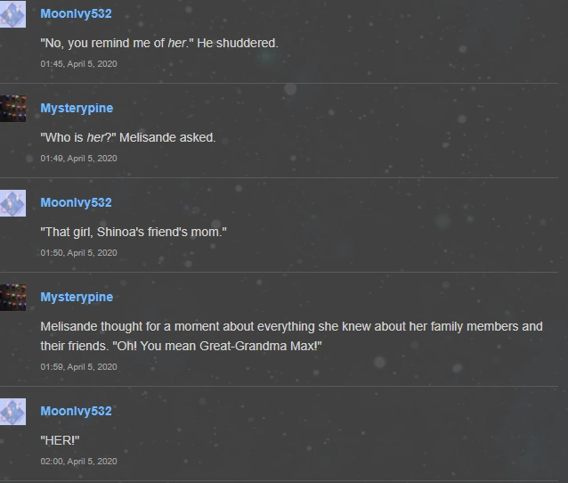This screenshot has height=483, width=568.
Task: Click the 01:50, April 5, 2020 timestamp
Action: click(x=78, y=253)
